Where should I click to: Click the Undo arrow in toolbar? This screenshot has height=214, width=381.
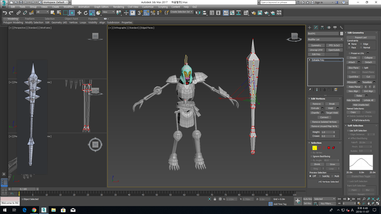(5, 13)
